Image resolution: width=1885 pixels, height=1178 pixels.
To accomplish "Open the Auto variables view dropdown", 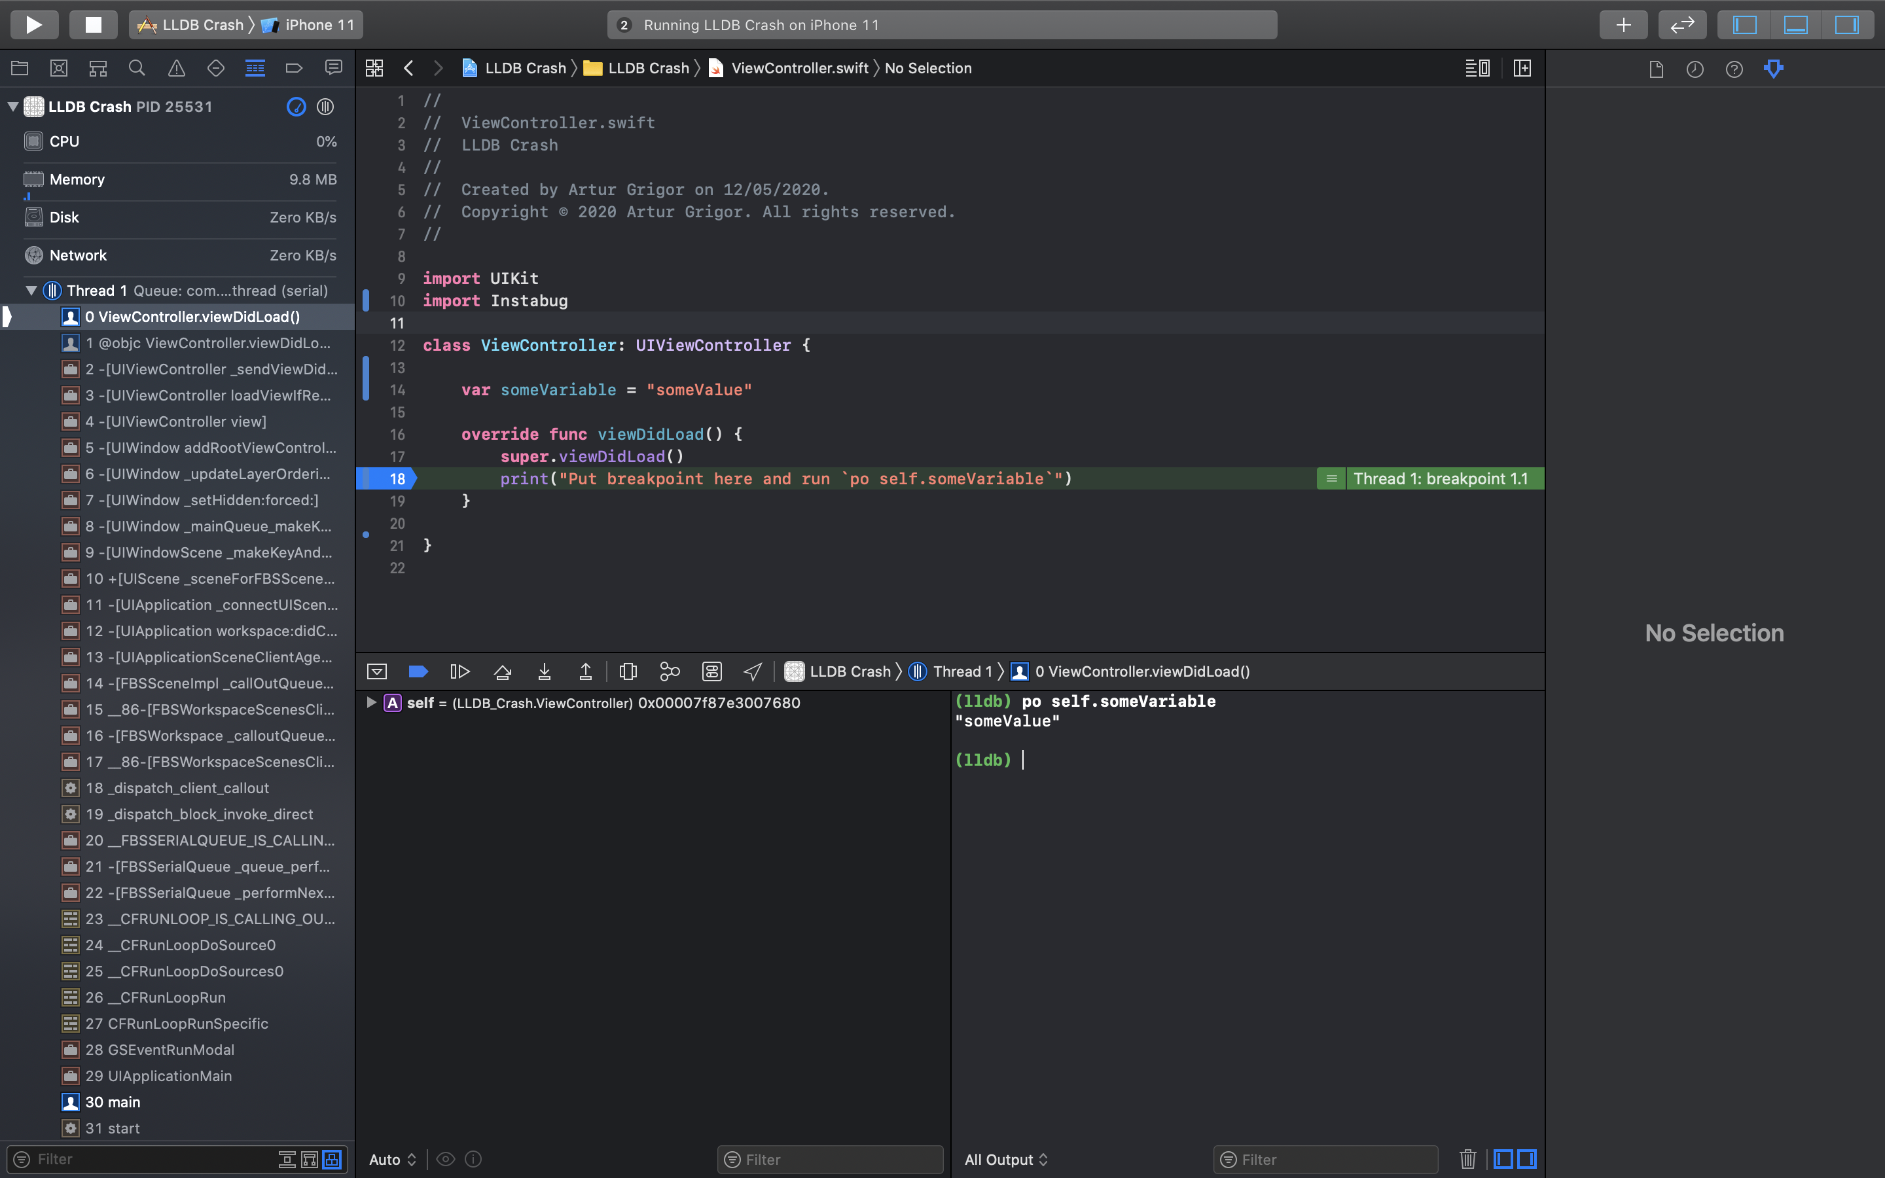I will click(392, 1158).
